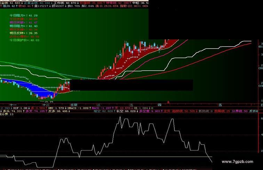Select the horizontal white boundary line in lower panel
The height and width of the screenshot is (170, 263).
[x=106, y=157]
